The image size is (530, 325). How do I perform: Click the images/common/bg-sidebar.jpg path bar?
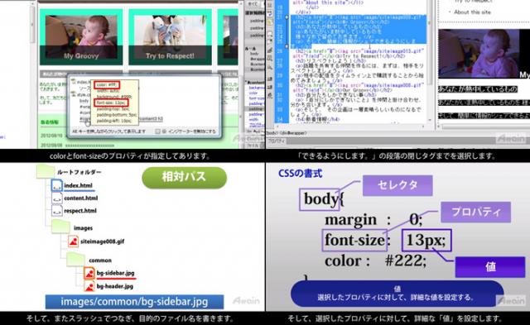(134, 302)
